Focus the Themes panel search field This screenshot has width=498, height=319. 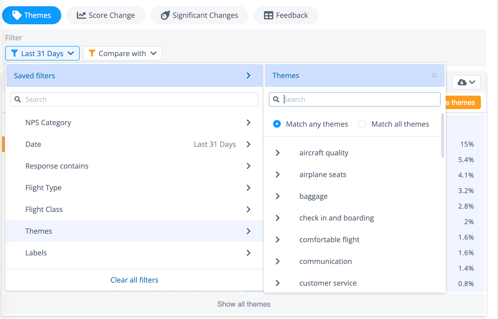[x=355, y=99]
